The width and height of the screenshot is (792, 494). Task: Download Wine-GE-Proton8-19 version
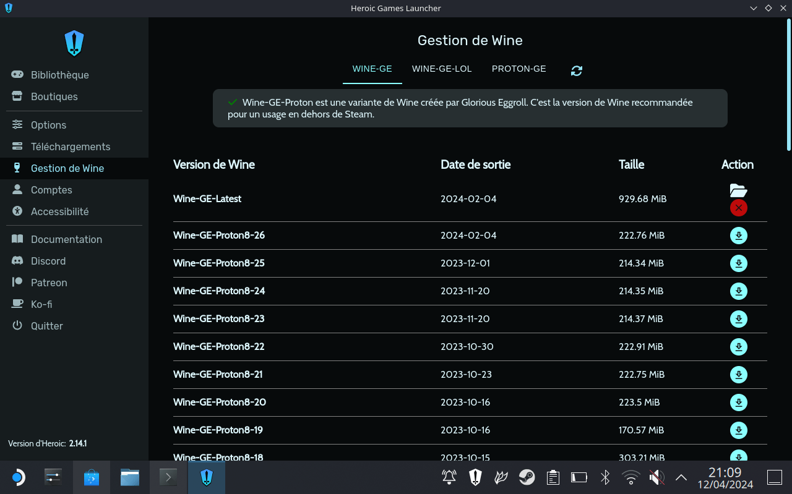click(x=739, y=430)
